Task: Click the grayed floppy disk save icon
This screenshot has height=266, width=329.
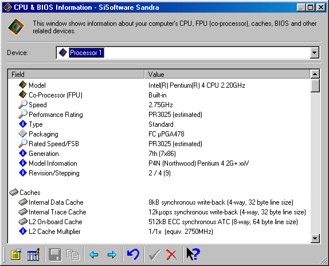Action: (x=55, y=255)
